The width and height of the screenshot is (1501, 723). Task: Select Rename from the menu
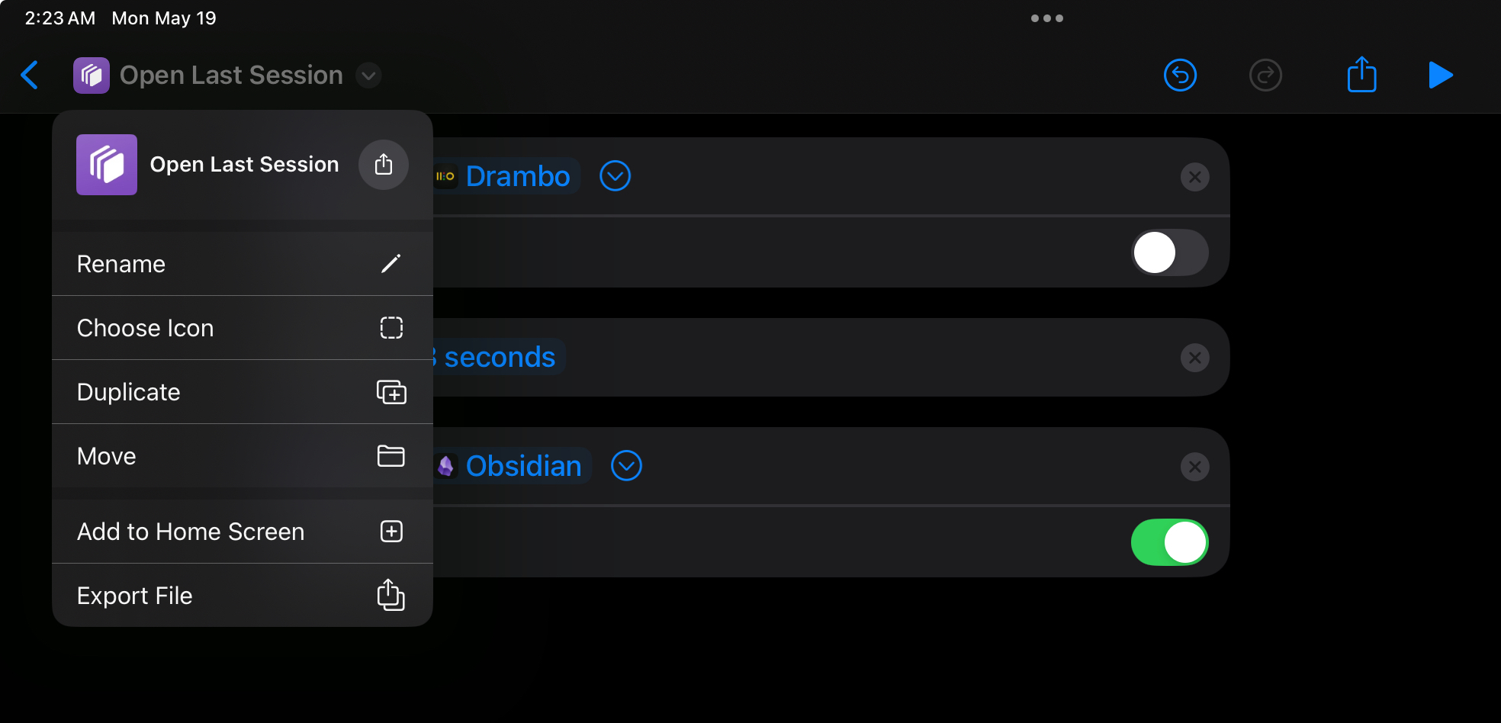pyautogui.click(x=242, y=264)
